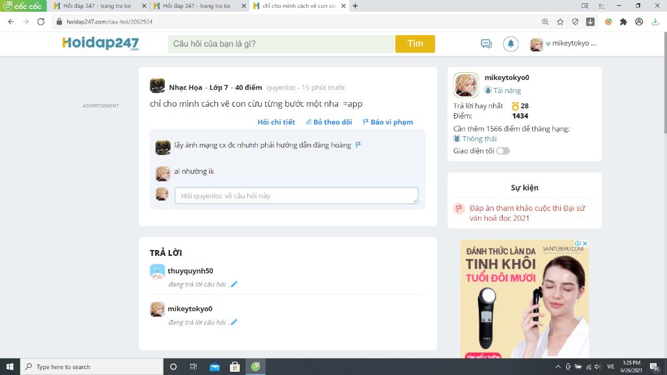Viewport: 667px width, 375px height.
Task: Open Cortana circle icon on taskbar
Action: (173, 367)
